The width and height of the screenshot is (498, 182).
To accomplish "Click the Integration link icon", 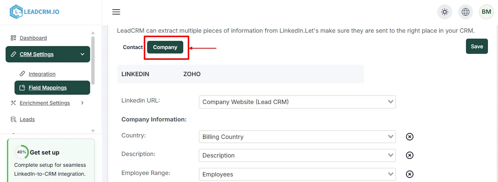I will click(22, 74).
